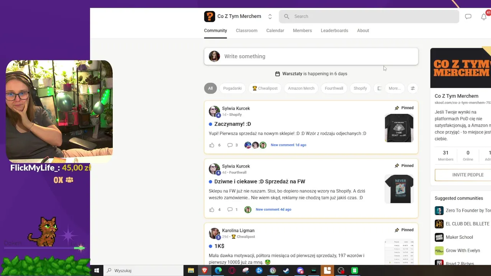This screenshot has height=276, width=491.
Task: Open the notifications bell icon
Action: coord(484,16)
